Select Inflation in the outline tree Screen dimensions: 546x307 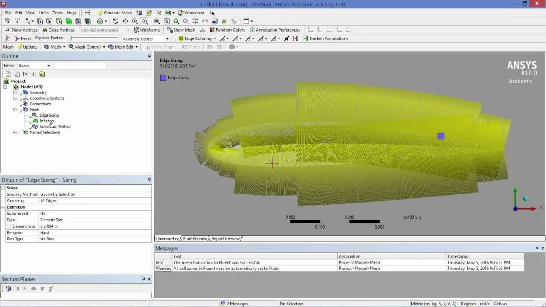tap(46, 121)
